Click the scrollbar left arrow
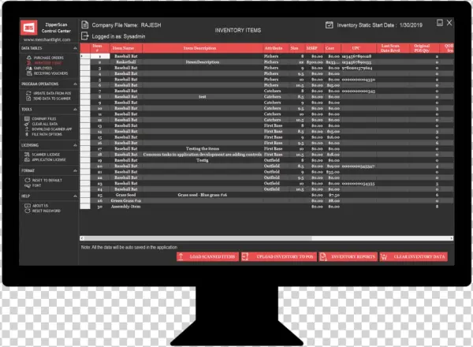 (82, 238)
